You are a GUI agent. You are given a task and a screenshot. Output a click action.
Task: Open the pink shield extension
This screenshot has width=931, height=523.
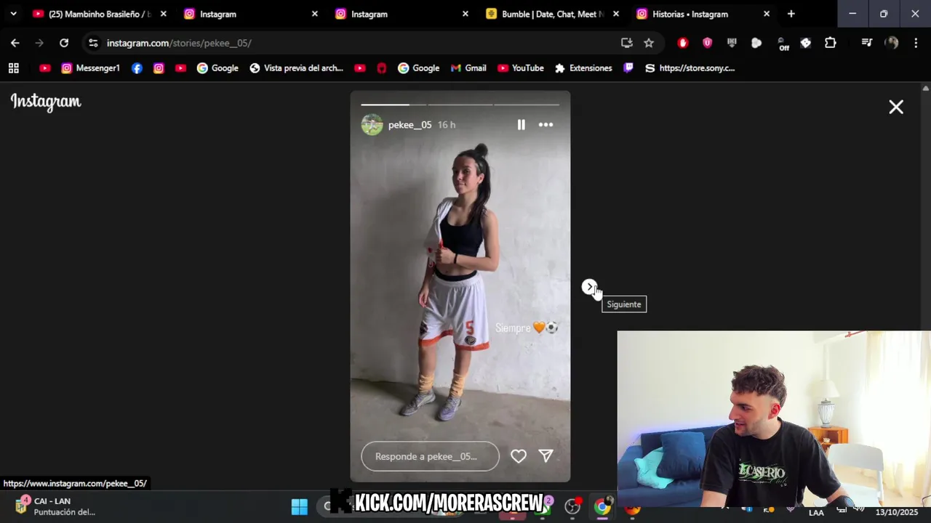(707, 43)
